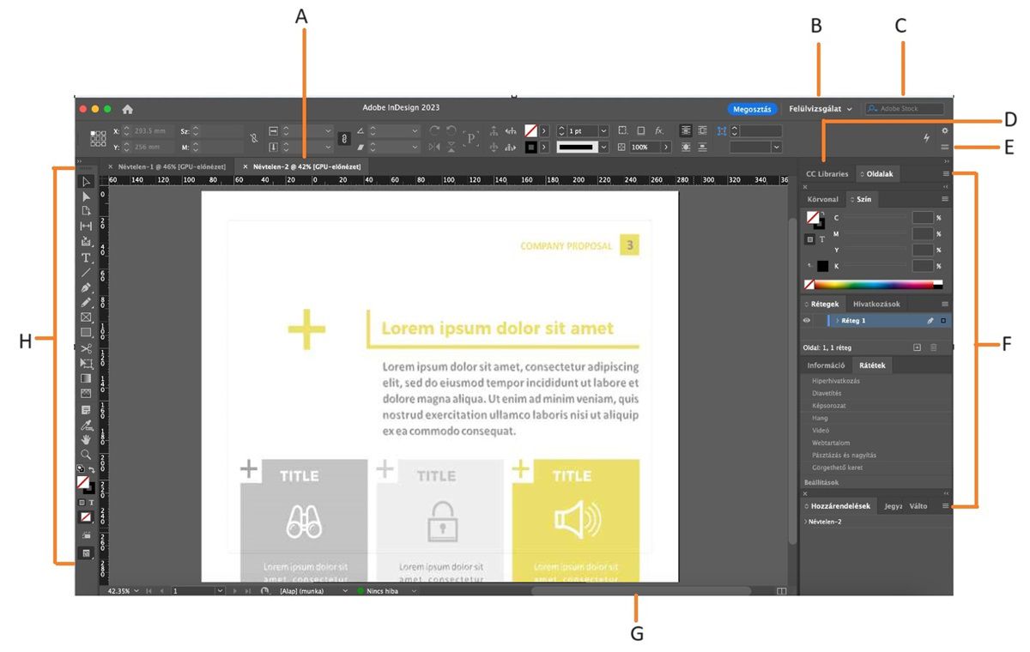Delete layer with the trash icon
Image resolution: width=1030 pixels, height=652 pixels.
(934, 347)
